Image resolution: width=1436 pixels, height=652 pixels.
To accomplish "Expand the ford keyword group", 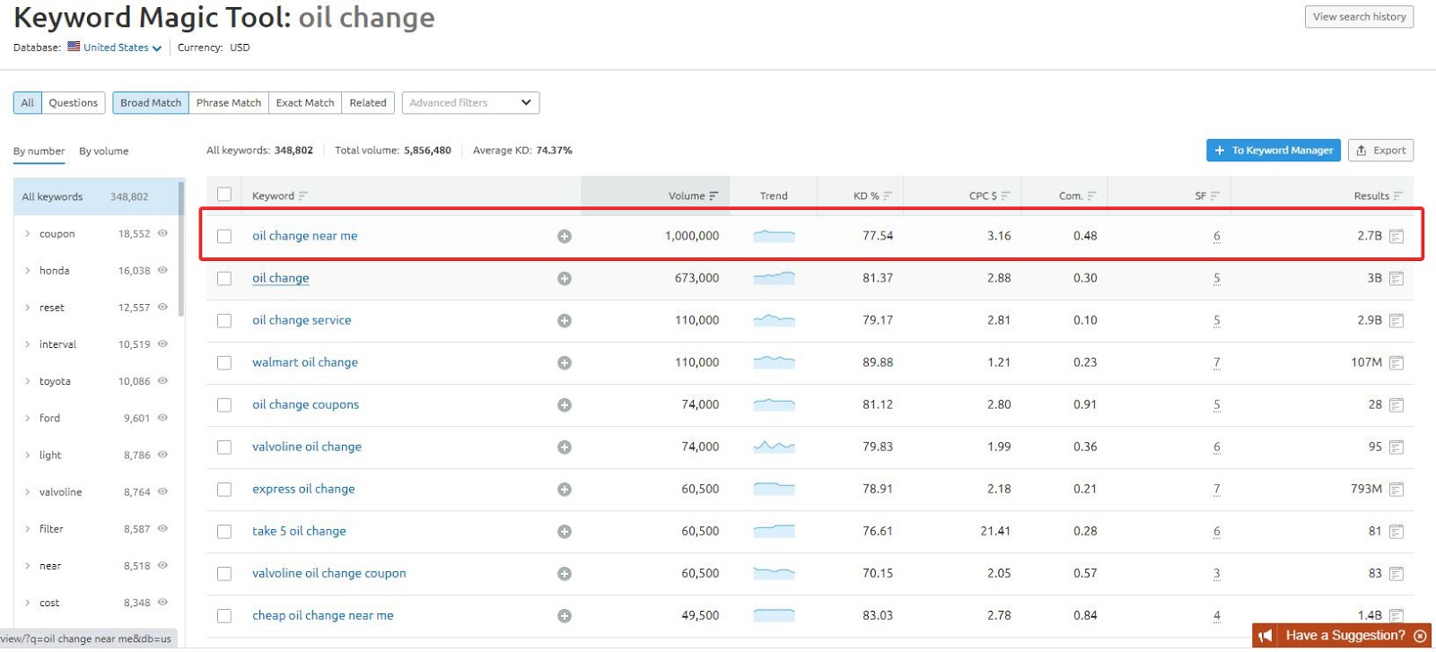I will pos(27,418).
